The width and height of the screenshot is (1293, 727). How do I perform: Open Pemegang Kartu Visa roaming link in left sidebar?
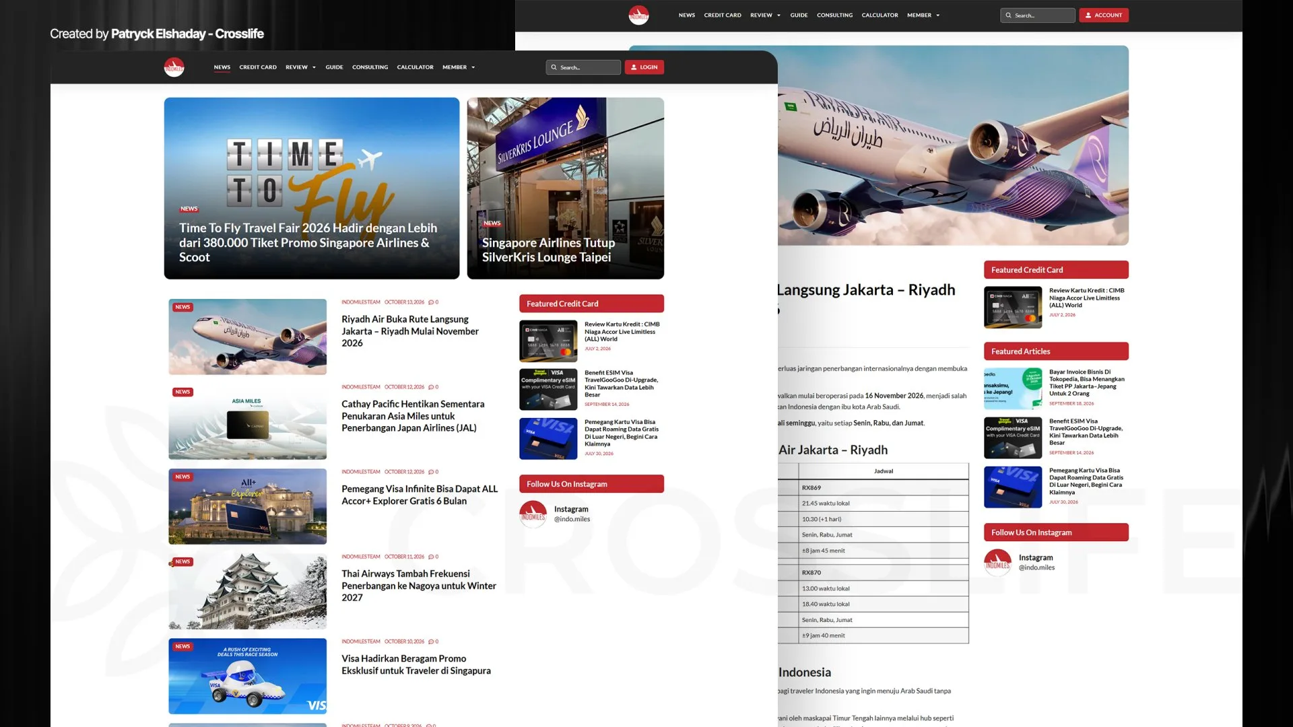(x=622, y=433)
